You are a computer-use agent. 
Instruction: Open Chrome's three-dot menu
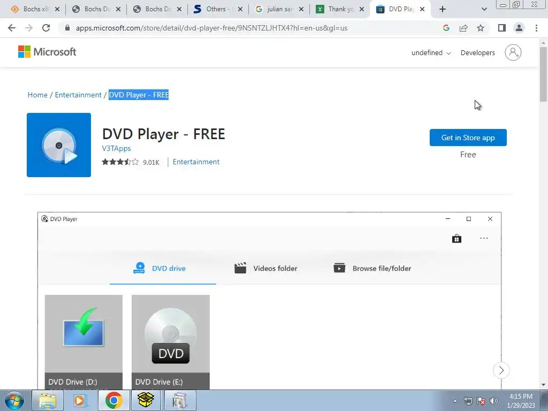536,28
